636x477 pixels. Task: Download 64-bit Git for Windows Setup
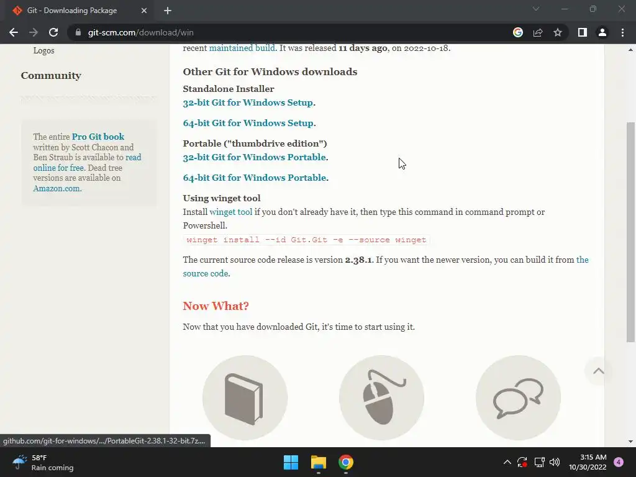248,123
